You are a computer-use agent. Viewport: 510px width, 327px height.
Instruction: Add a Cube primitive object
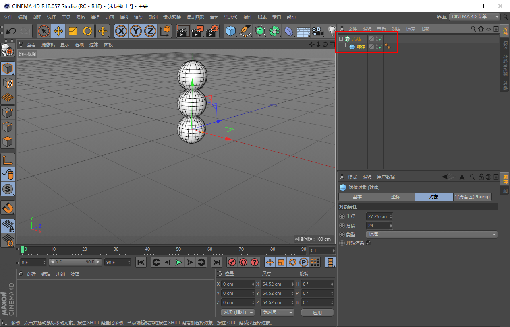(x=231, y=31)
